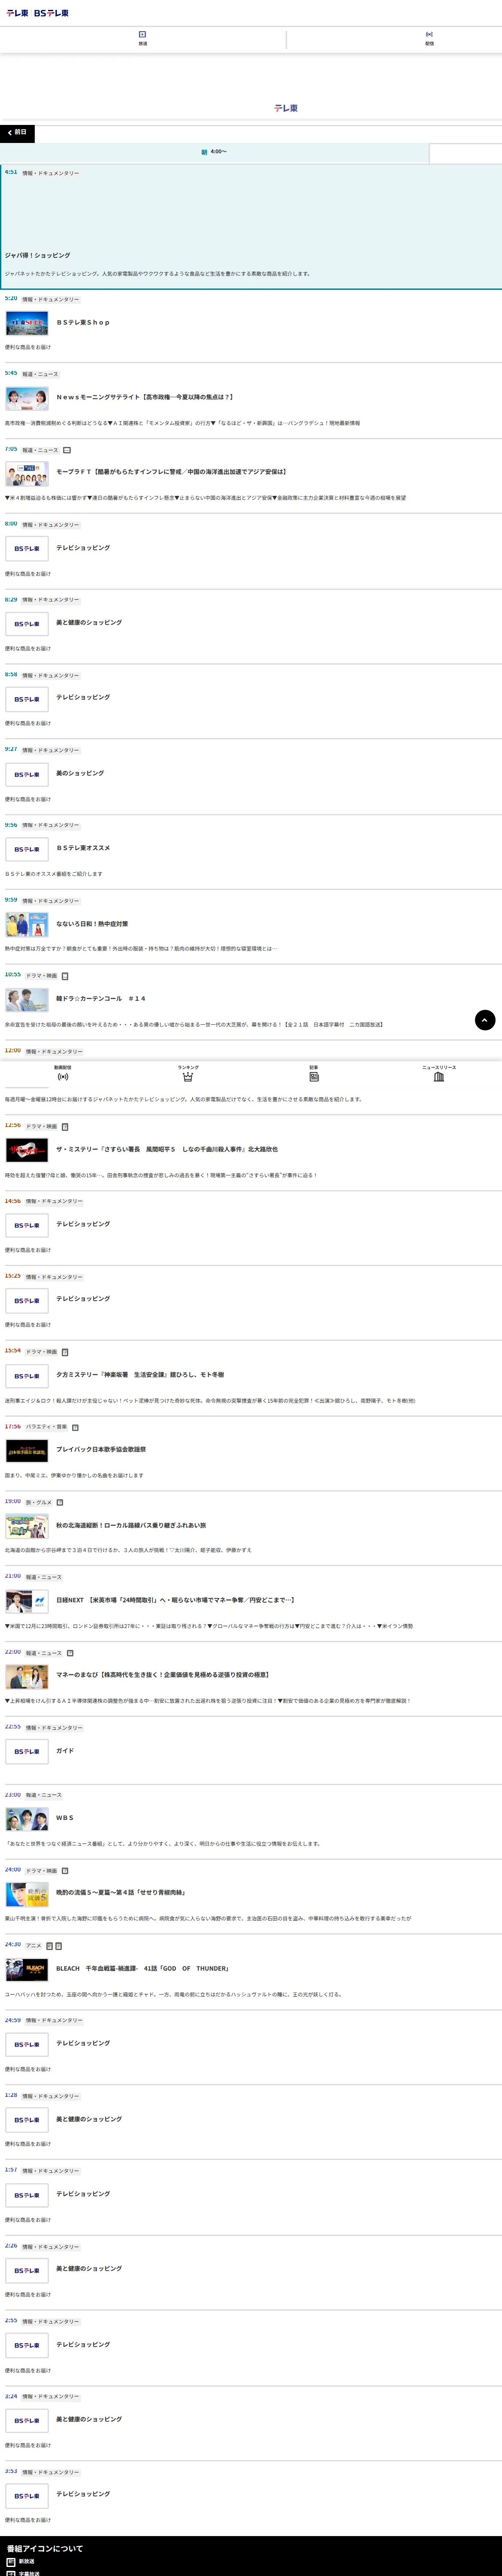The image size is (502, 2576).
Task: Click subtitle icon beside 7:05 報道・ニュース
Action: coord(67,450)
